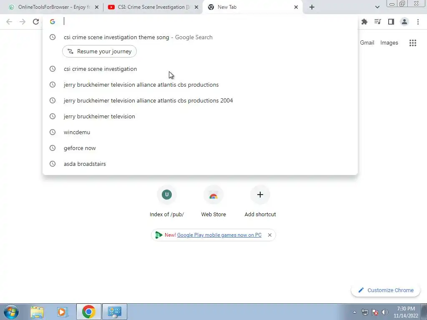
Task: Choose the 'jerry bruckheimer television' suggestion
Action: 200,117
